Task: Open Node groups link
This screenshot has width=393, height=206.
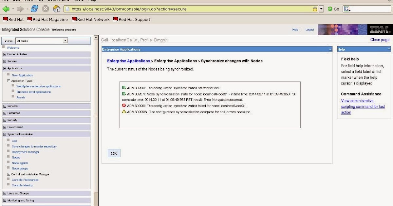Action: click(20, 168)
